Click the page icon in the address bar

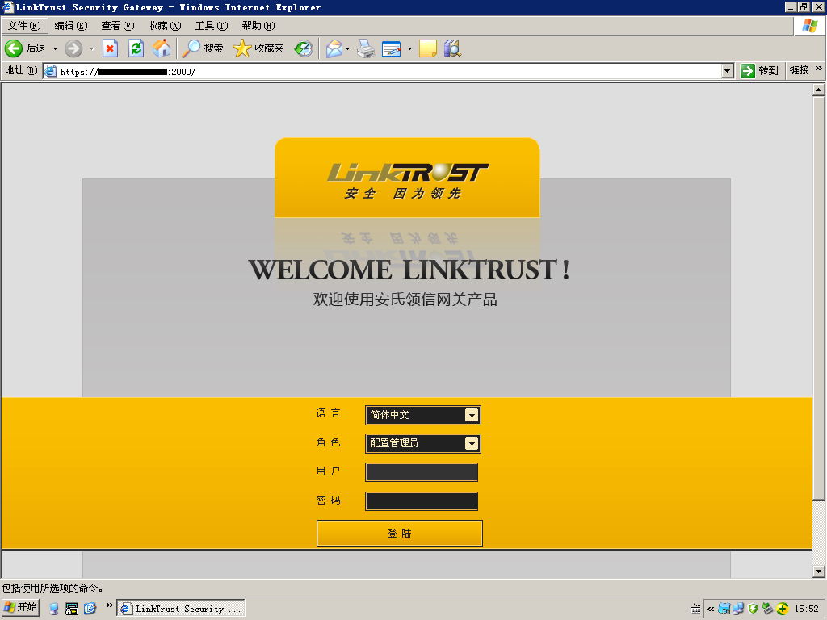(x=51, y=71)
